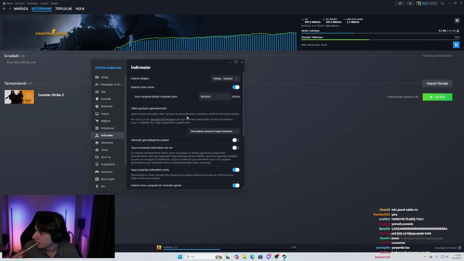Click the $0.01 wallet balance

click(x=434, y=3)
